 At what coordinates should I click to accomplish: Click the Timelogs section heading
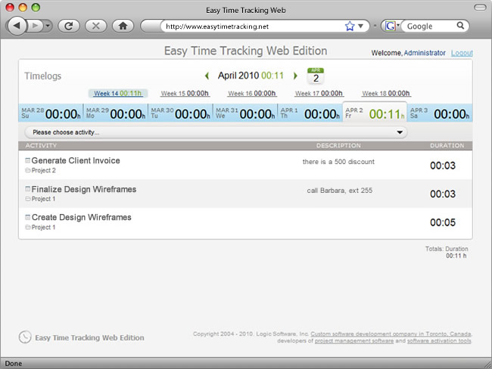click(x=43, y=76)
